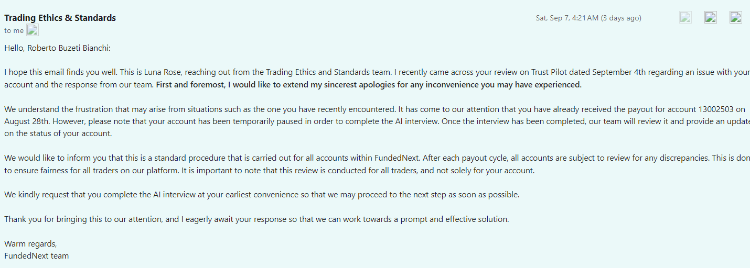
Task: Click the "Warm regards," closing line
Action: pyautogui.click(x=30, y=244)
